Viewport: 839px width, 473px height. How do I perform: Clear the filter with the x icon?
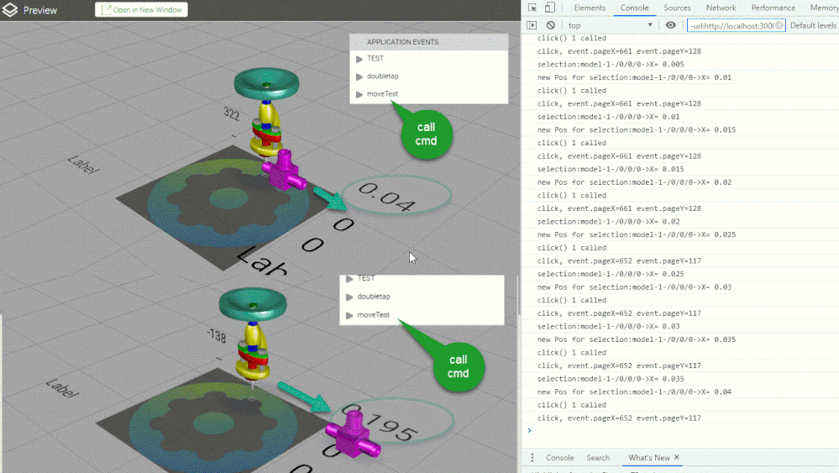coord(779,26)
